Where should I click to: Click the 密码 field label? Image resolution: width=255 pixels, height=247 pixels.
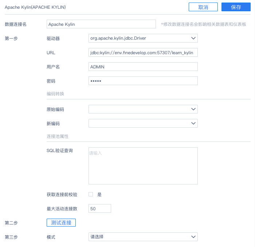click(51, 81)
